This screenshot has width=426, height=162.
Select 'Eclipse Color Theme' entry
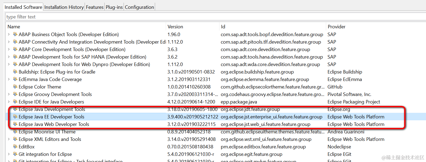tap(40, 87)
